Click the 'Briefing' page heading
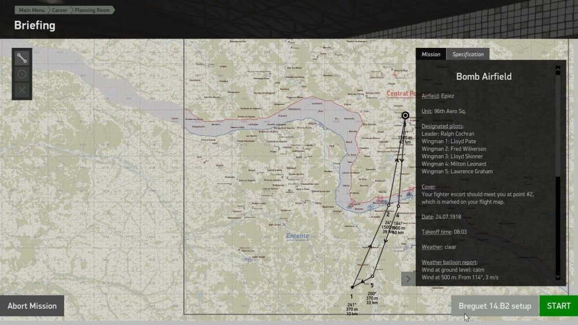Viewport: 578px width, 325px height. coord(35,25)
